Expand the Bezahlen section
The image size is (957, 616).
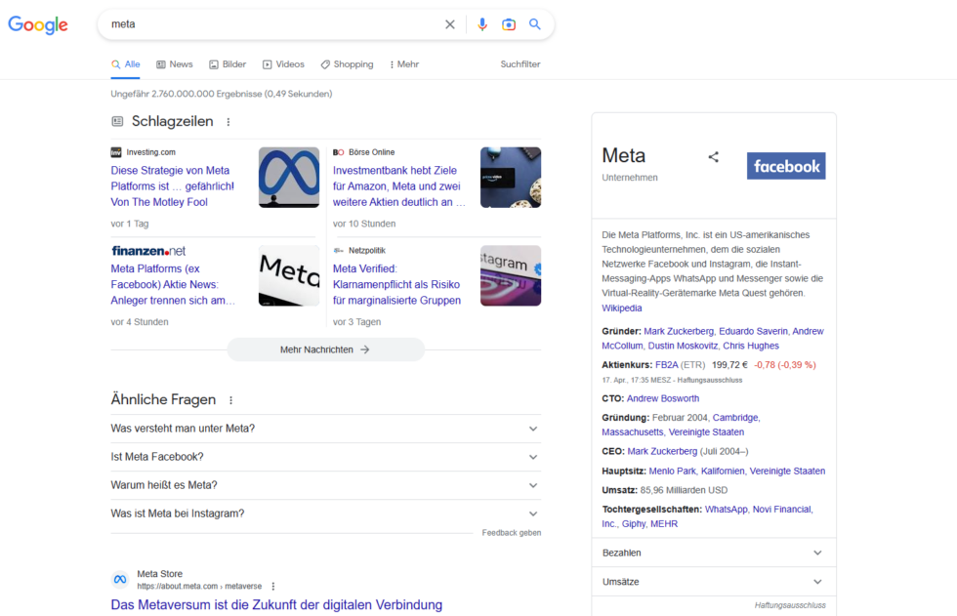(x=714, y=553)
